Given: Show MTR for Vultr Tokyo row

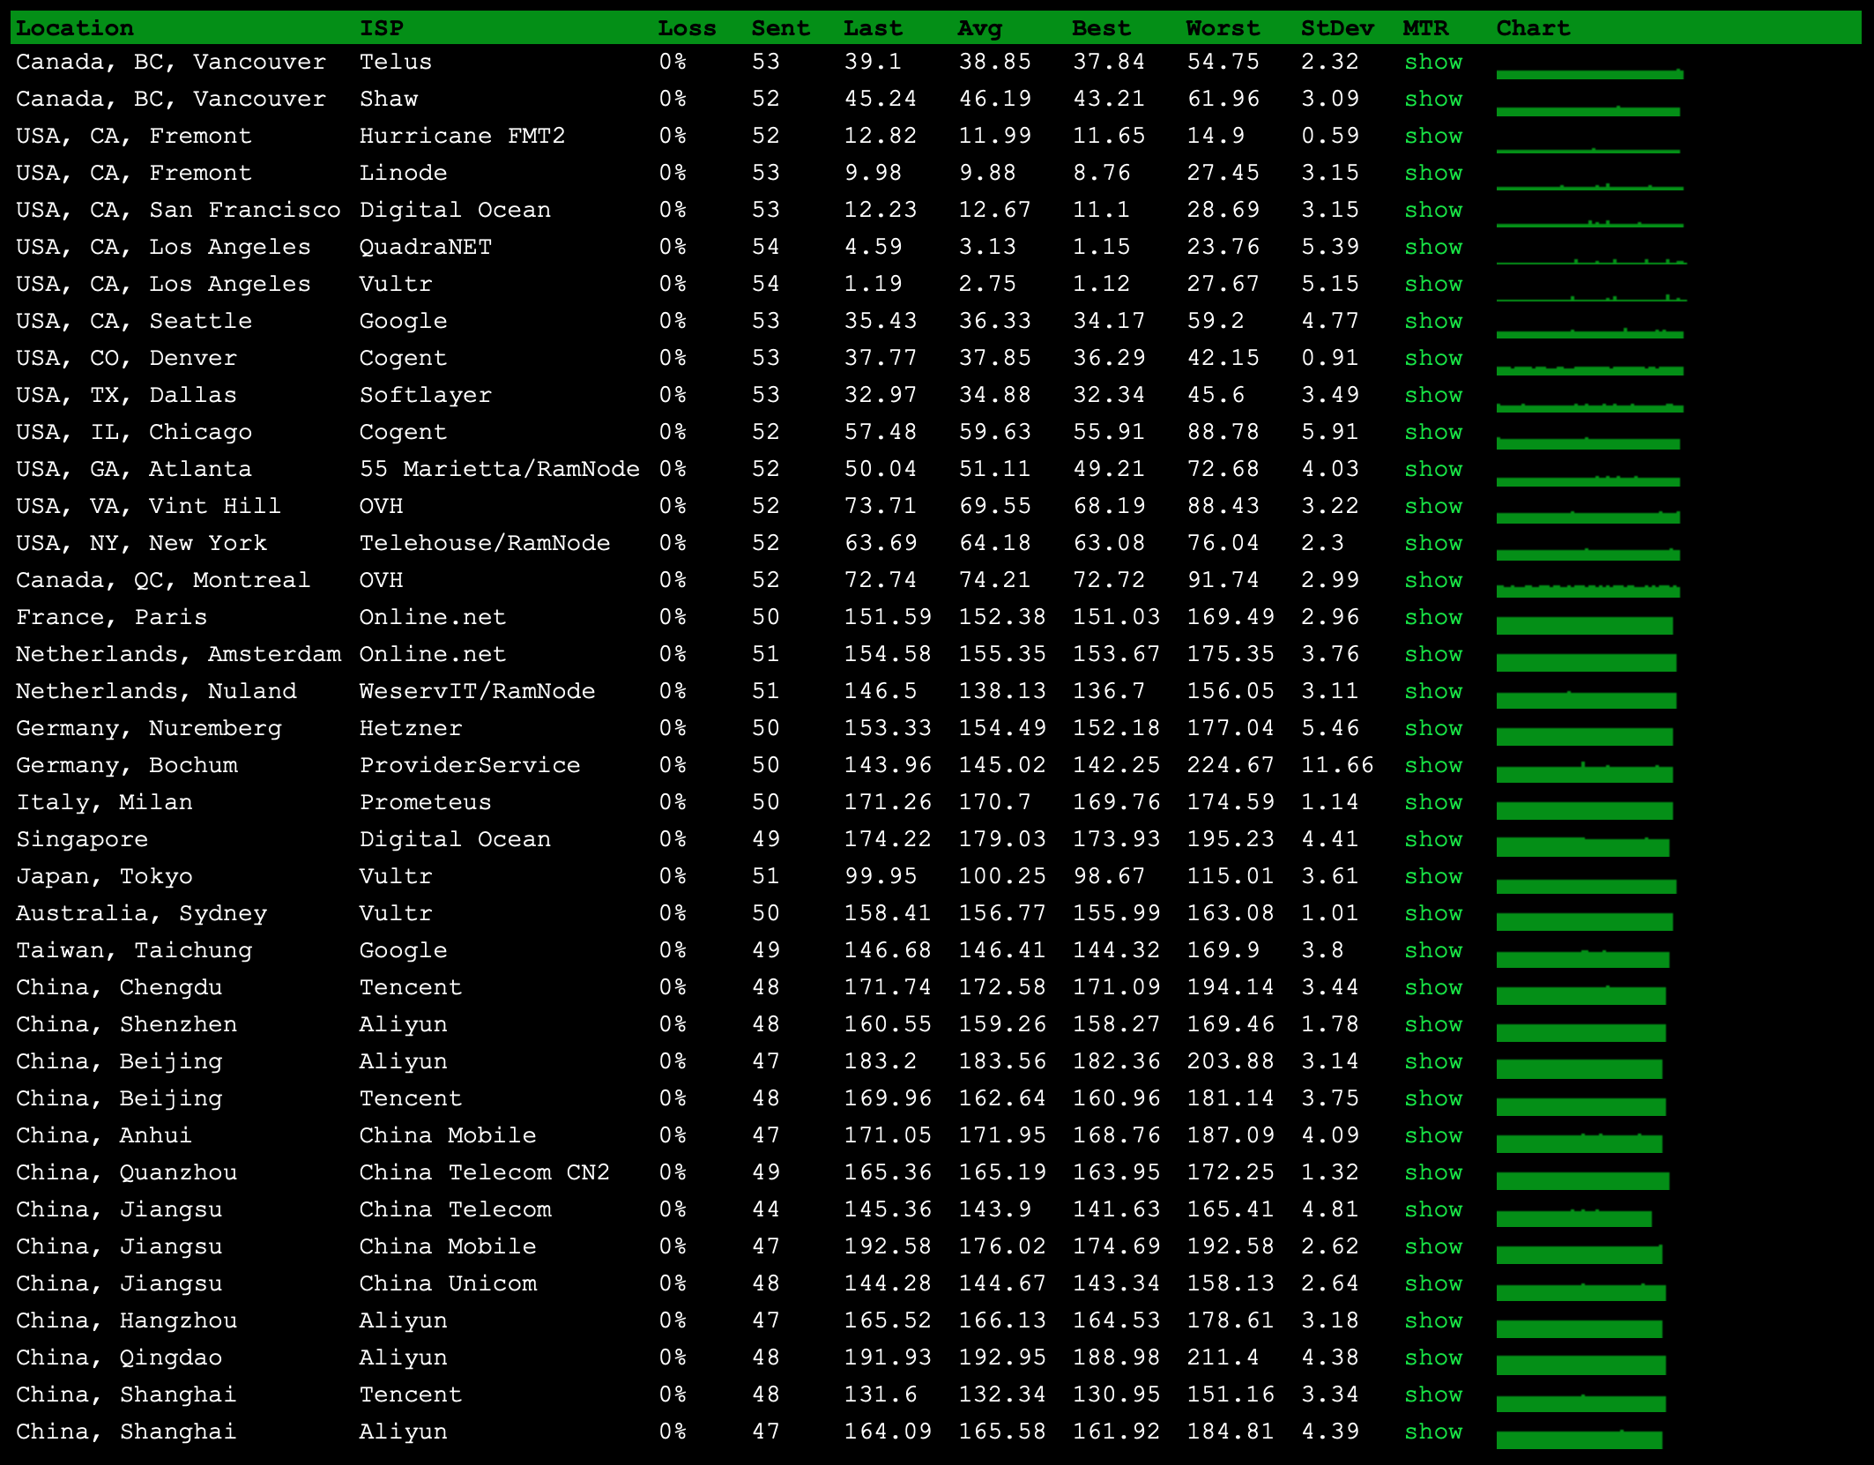Looking at the screenshot, I should (1432, 876).
